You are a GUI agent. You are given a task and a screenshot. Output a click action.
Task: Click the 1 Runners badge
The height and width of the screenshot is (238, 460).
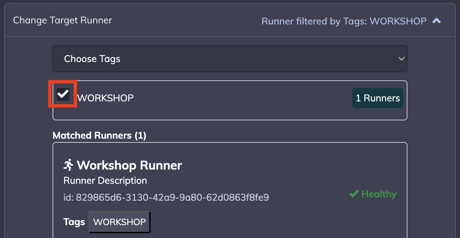click(x=378, y=98)
